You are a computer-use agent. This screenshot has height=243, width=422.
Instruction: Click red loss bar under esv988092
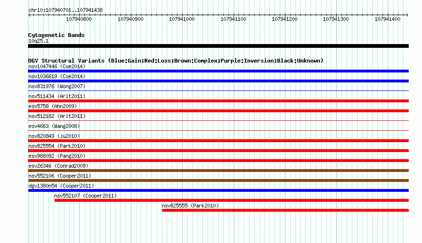218,161
